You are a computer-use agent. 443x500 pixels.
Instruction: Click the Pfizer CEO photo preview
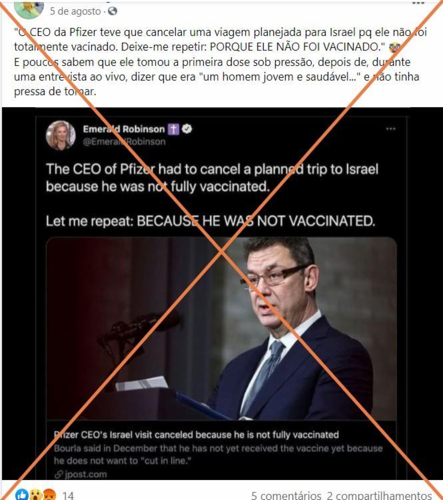[221, 328]
